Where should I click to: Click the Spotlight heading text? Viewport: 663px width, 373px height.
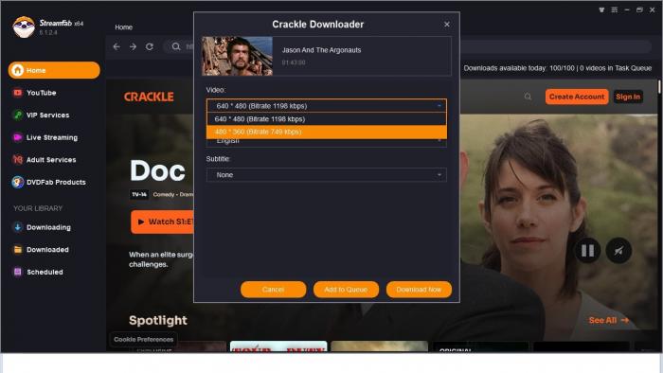(x=158, y=321)
